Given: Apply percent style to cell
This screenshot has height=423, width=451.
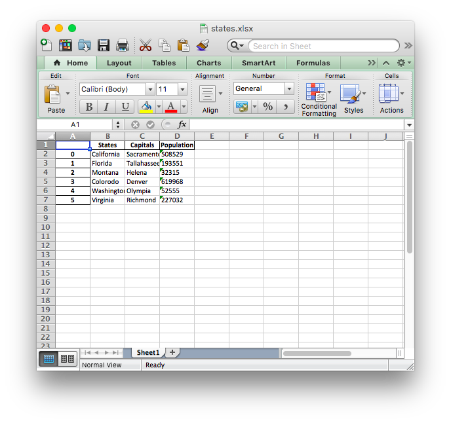Looking at the screenshot, I should pos(267,107).
